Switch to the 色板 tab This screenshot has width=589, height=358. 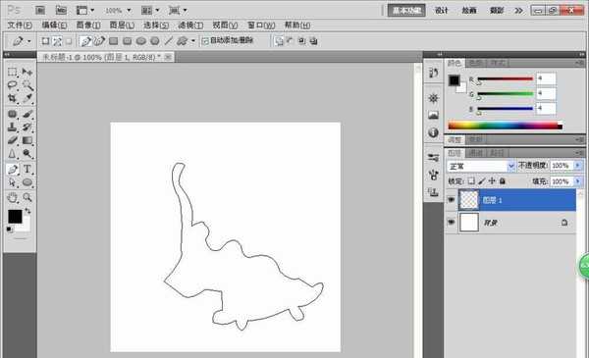point(476,63)
